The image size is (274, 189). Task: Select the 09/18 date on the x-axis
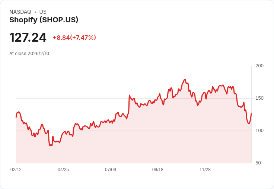click(x=158, y=170)
